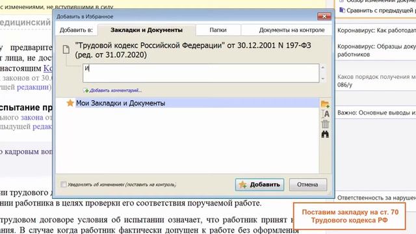Open Документы на контроле tab
This screenshot has width=416, height=234.
click(x=292, y=30)
